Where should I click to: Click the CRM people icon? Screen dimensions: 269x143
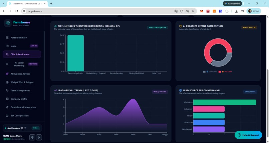point(7,54)
